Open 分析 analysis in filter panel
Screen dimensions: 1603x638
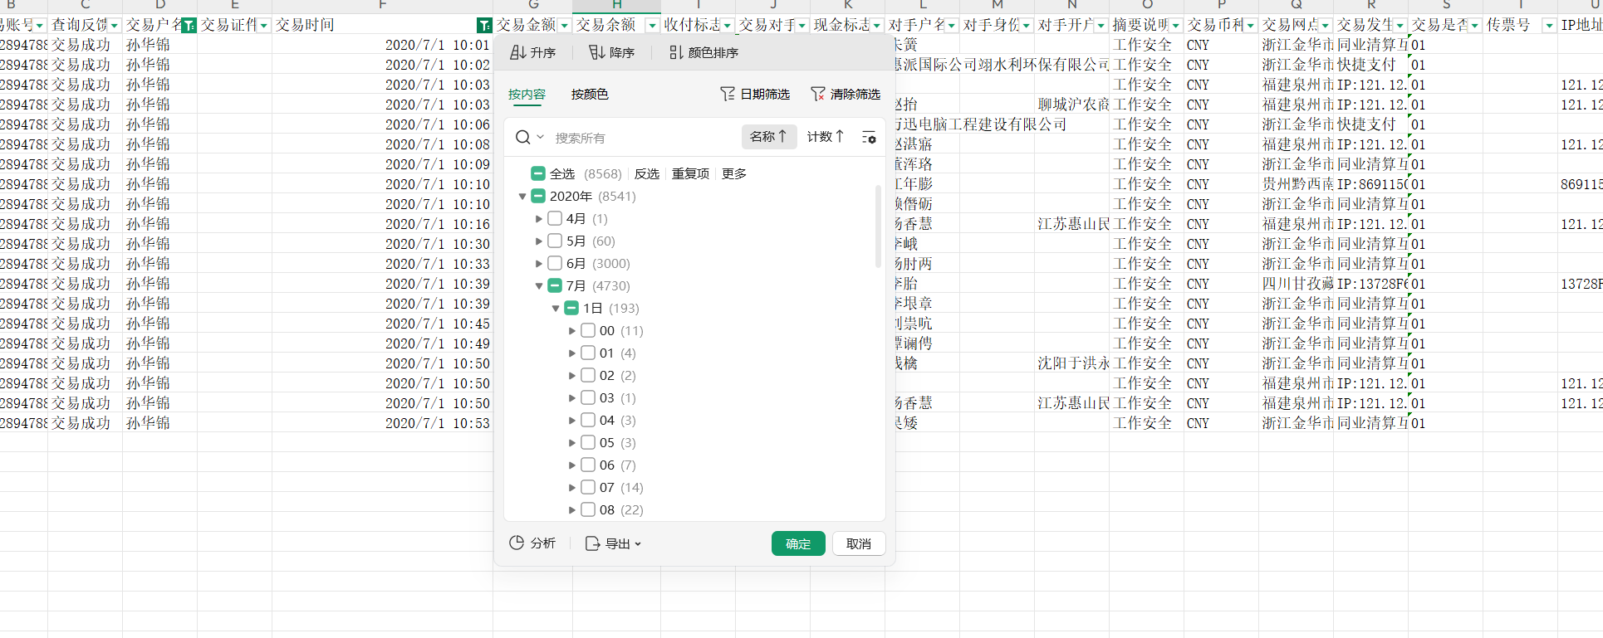532,543
